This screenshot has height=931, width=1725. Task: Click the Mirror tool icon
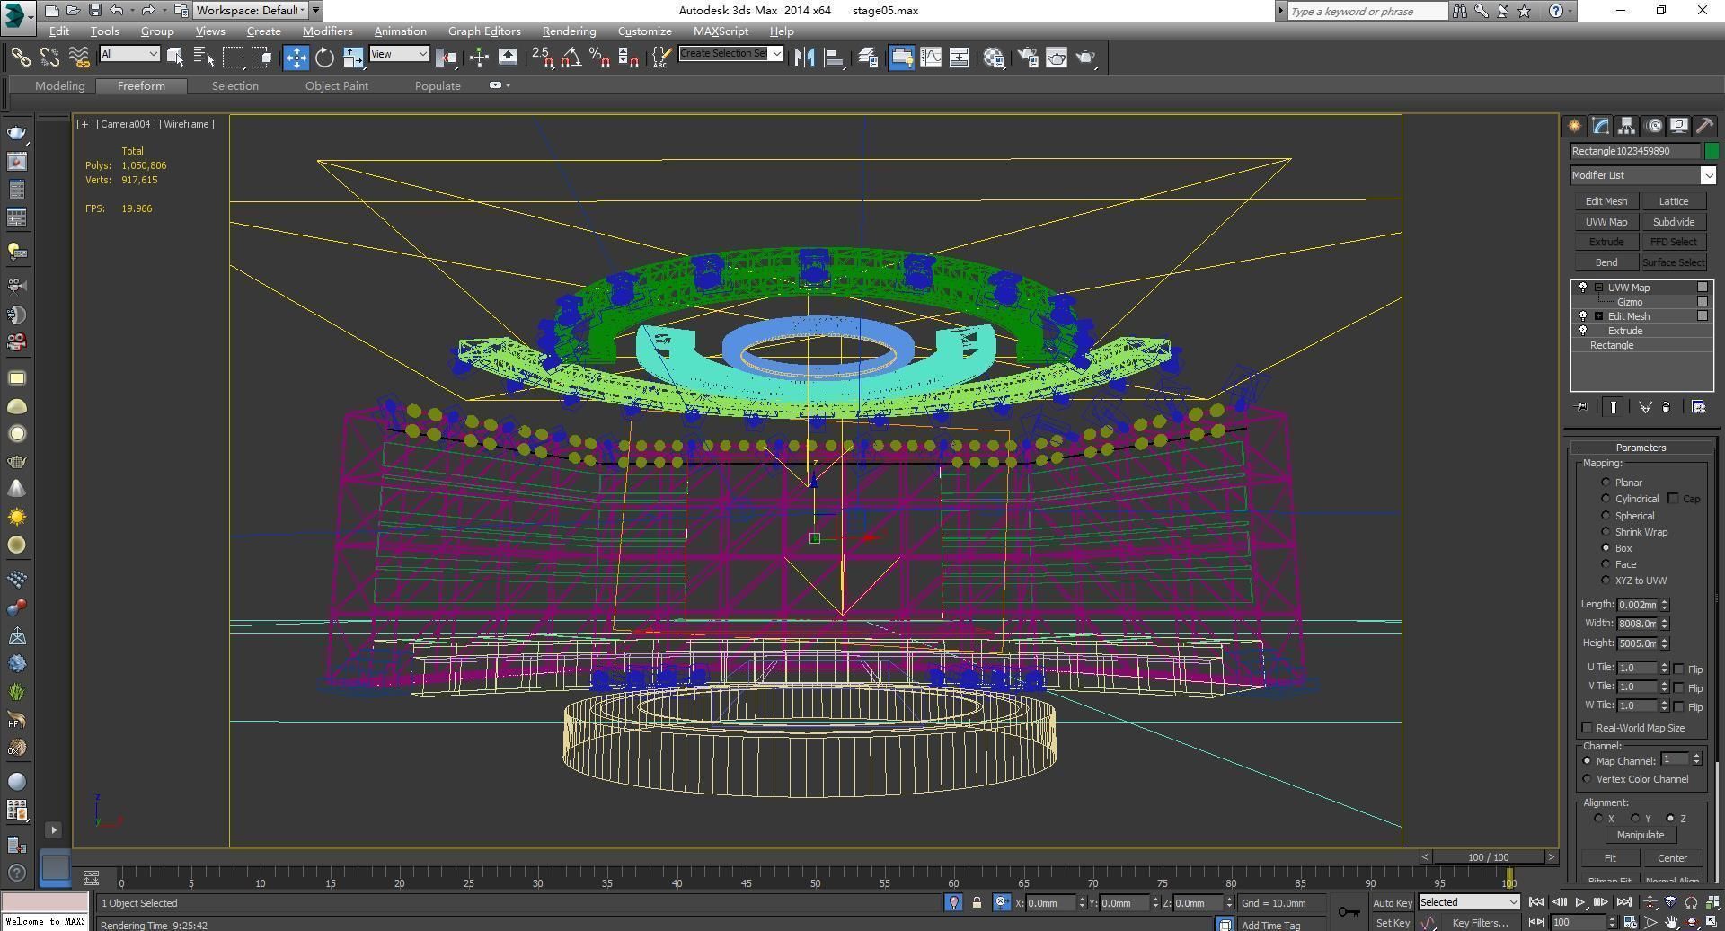click(804, 58)
